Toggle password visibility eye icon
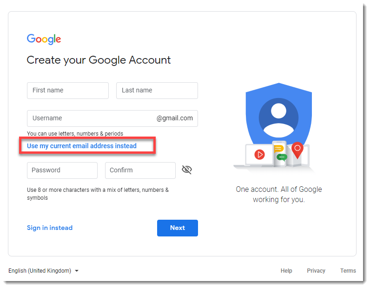The image size is (370, 288). pyautogui.click(x=187, y=170)
